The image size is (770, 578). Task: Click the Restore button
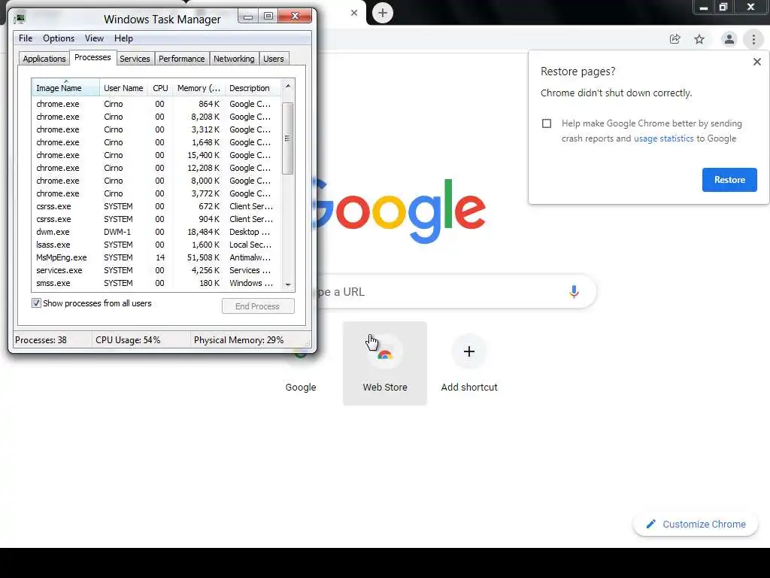click(729, 180)
